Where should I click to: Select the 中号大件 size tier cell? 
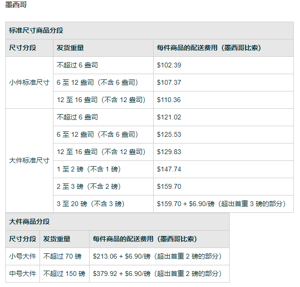pyautogui.click(x=23, y=274)
